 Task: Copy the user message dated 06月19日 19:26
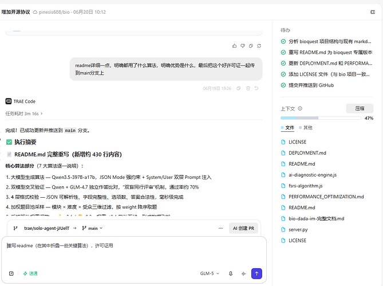pyautogui.click(x=239, y=88)
